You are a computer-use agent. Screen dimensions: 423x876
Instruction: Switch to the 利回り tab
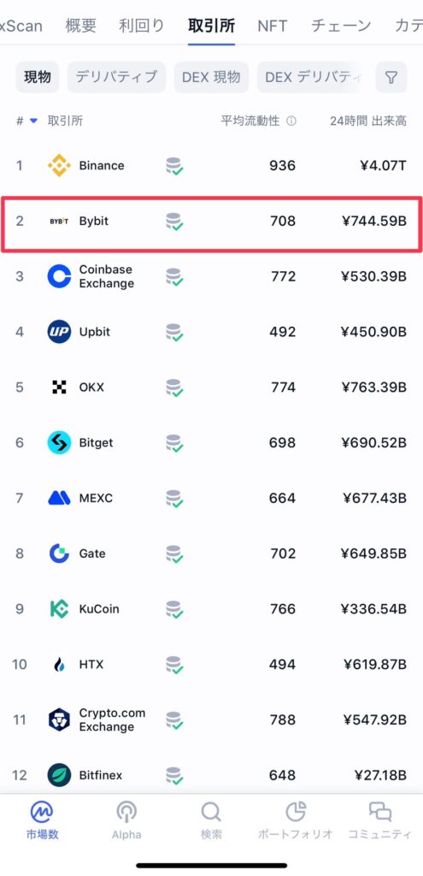142,26
